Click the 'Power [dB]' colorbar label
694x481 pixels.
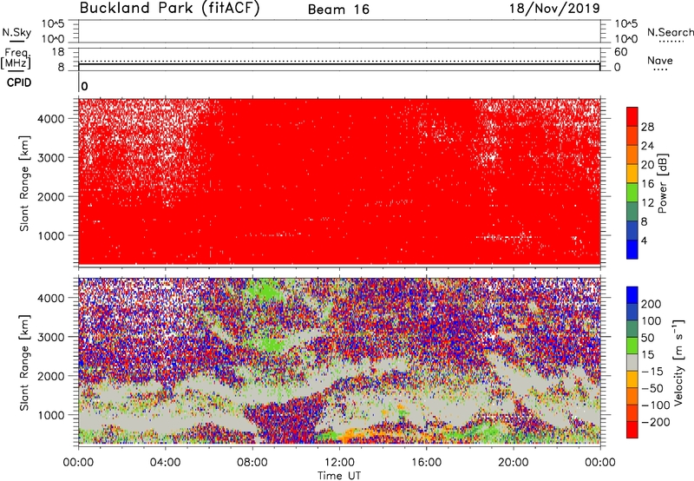tap(662, 183)
